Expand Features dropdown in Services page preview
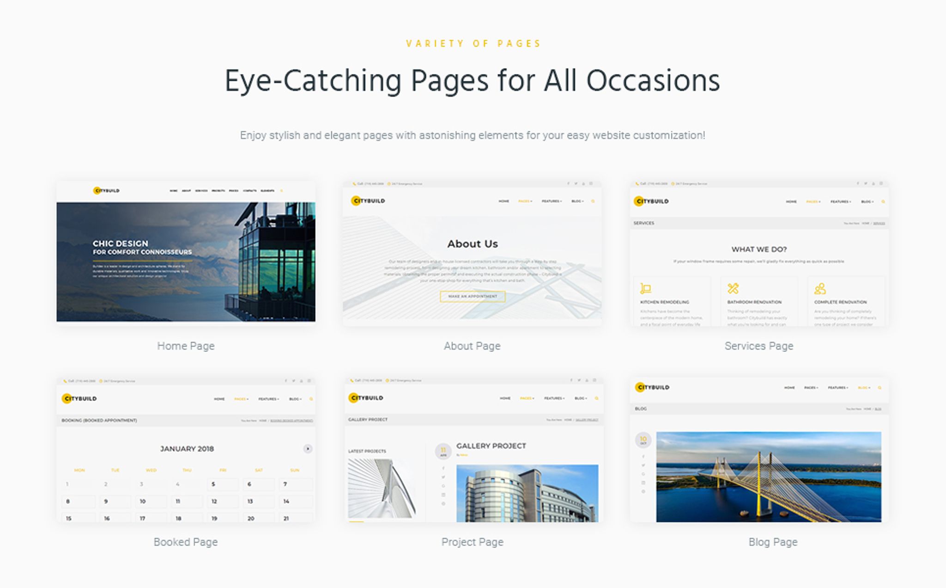Screen dimensions: 946x588 (840, 202)
